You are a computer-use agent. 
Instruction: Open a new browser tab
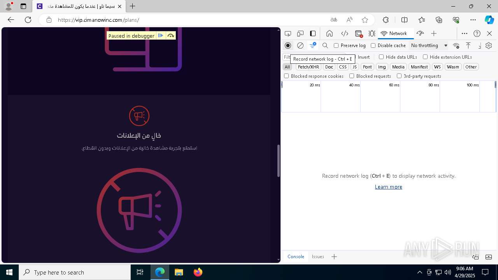pos(133,6)
